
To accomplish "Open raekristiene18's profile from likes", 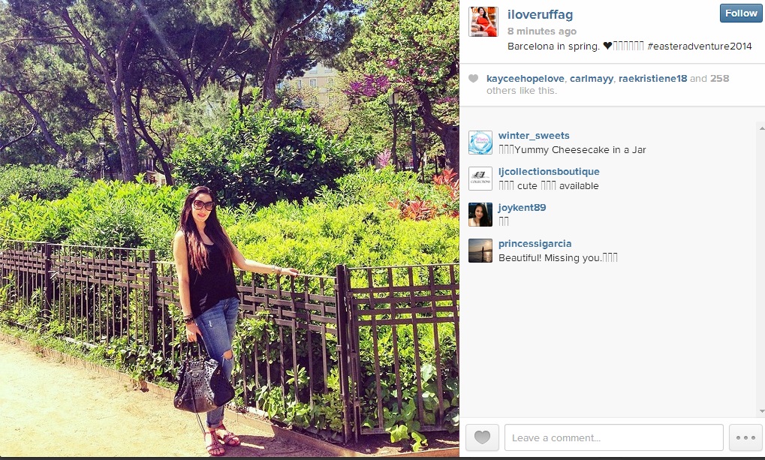I will tap(652, 79).
